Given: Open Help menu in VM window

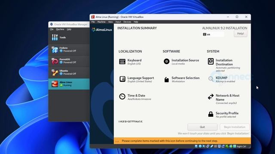Looking at the screenshot, I should (136, 22).
